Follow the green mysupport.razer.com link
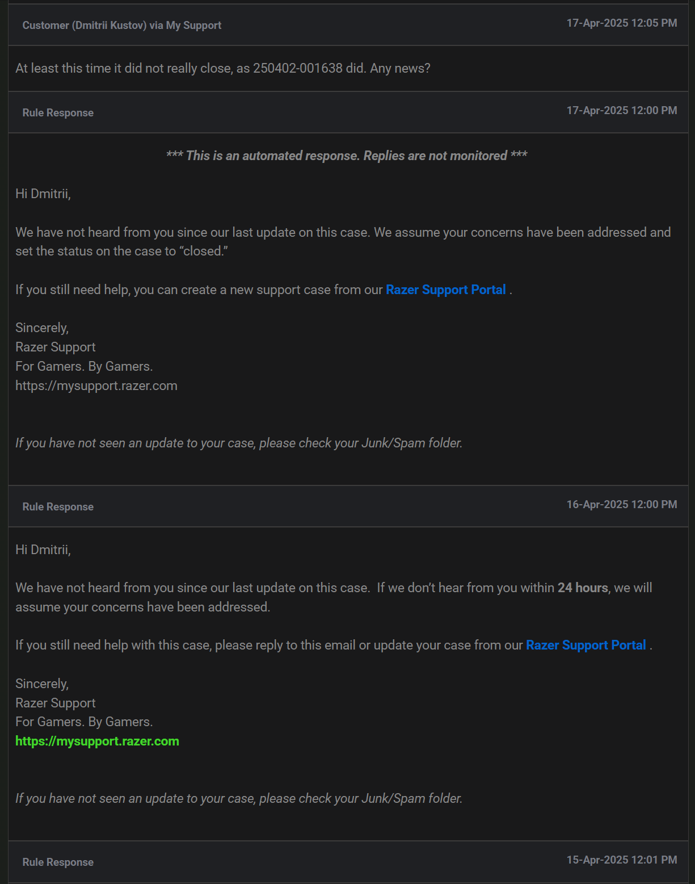Screen dimensions: 695x884 (x=97, y=741)
